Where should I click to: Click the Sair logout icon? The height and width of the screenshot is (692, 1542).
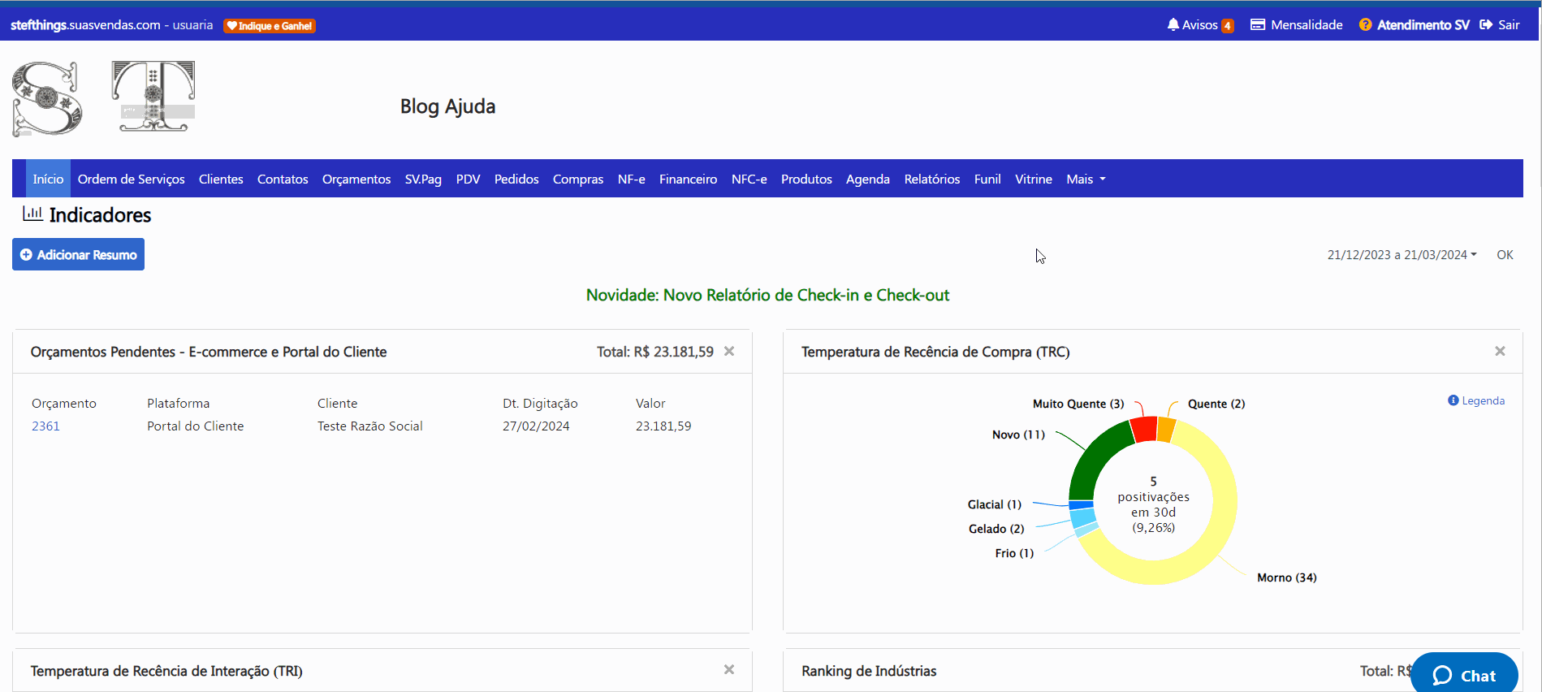(1499, 25)
